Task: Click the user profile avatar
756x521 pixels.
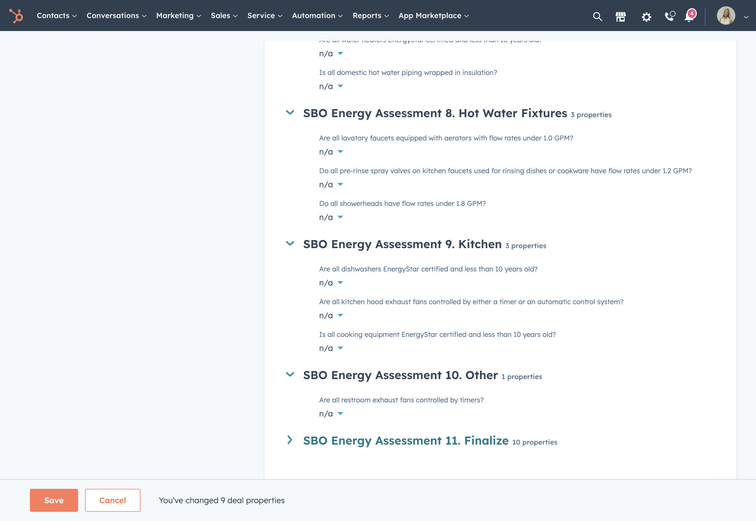Action: click(x=726, y=16)
